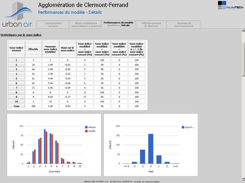
Task: Click the blue bar for Sous-indice 4
Action: point(45,147)
